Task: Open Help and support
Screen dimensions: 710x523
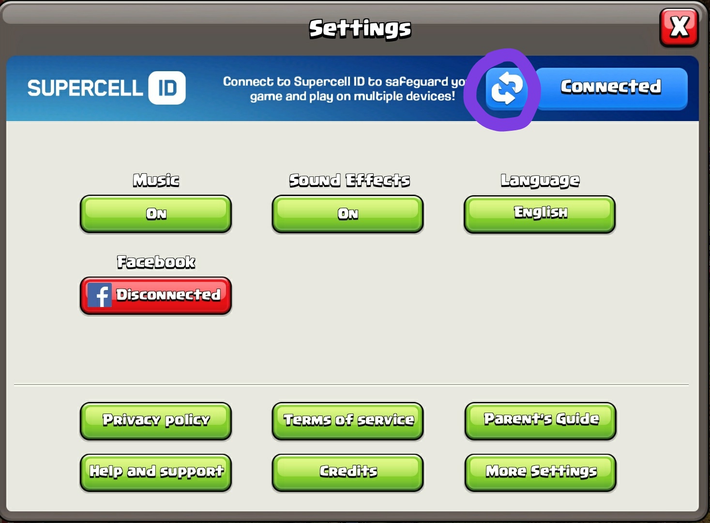Action: pos(156,473)
